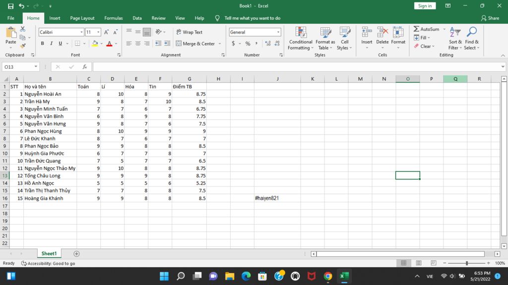Align cell text to the left
Image resolution: width=508 pixels, height=285 pixels.
pyautogui.click(x=129, y=44)
